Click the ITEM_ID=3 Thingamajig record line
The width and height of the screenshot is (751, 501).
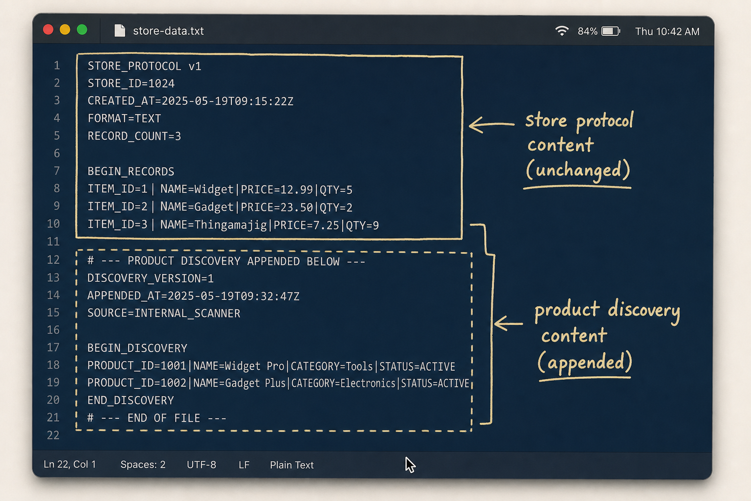pyautogui.click(x=233, y=225)
